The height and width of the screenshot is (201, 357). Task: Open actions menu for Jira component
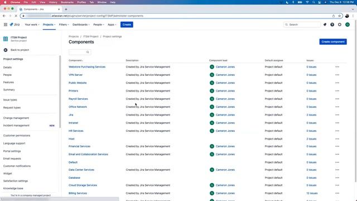click(337, 115)
